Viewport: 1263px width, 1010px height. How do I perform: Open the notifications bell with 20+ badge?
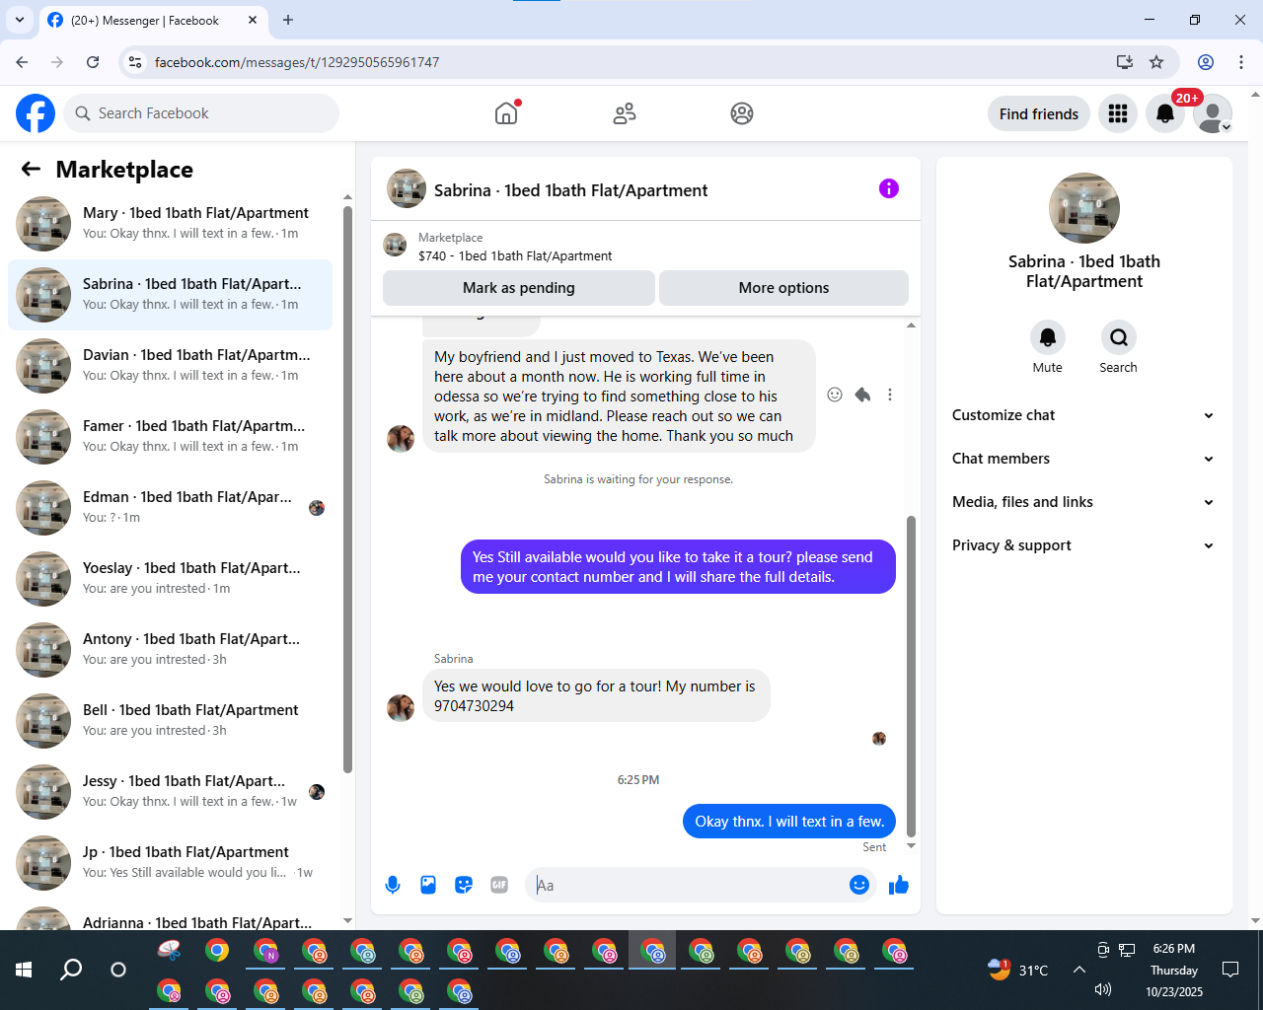click(1165, 114)
